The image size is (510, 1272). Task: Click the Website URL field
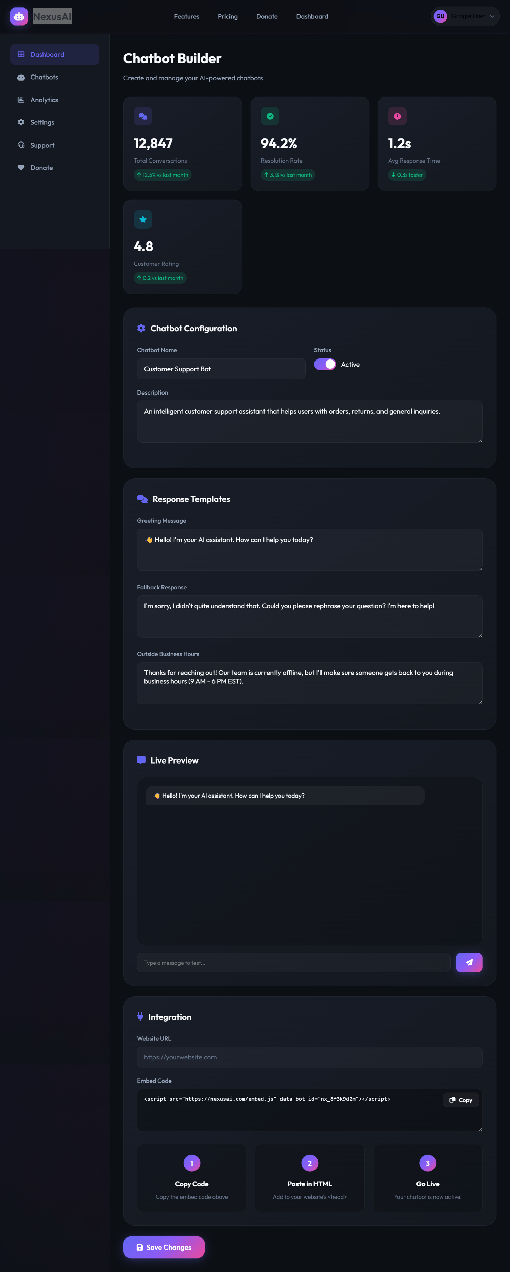309,1057
